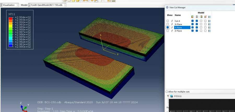
Task: Uncheck the Show checkbox for Y-Plane
Action: pos(168,27)
